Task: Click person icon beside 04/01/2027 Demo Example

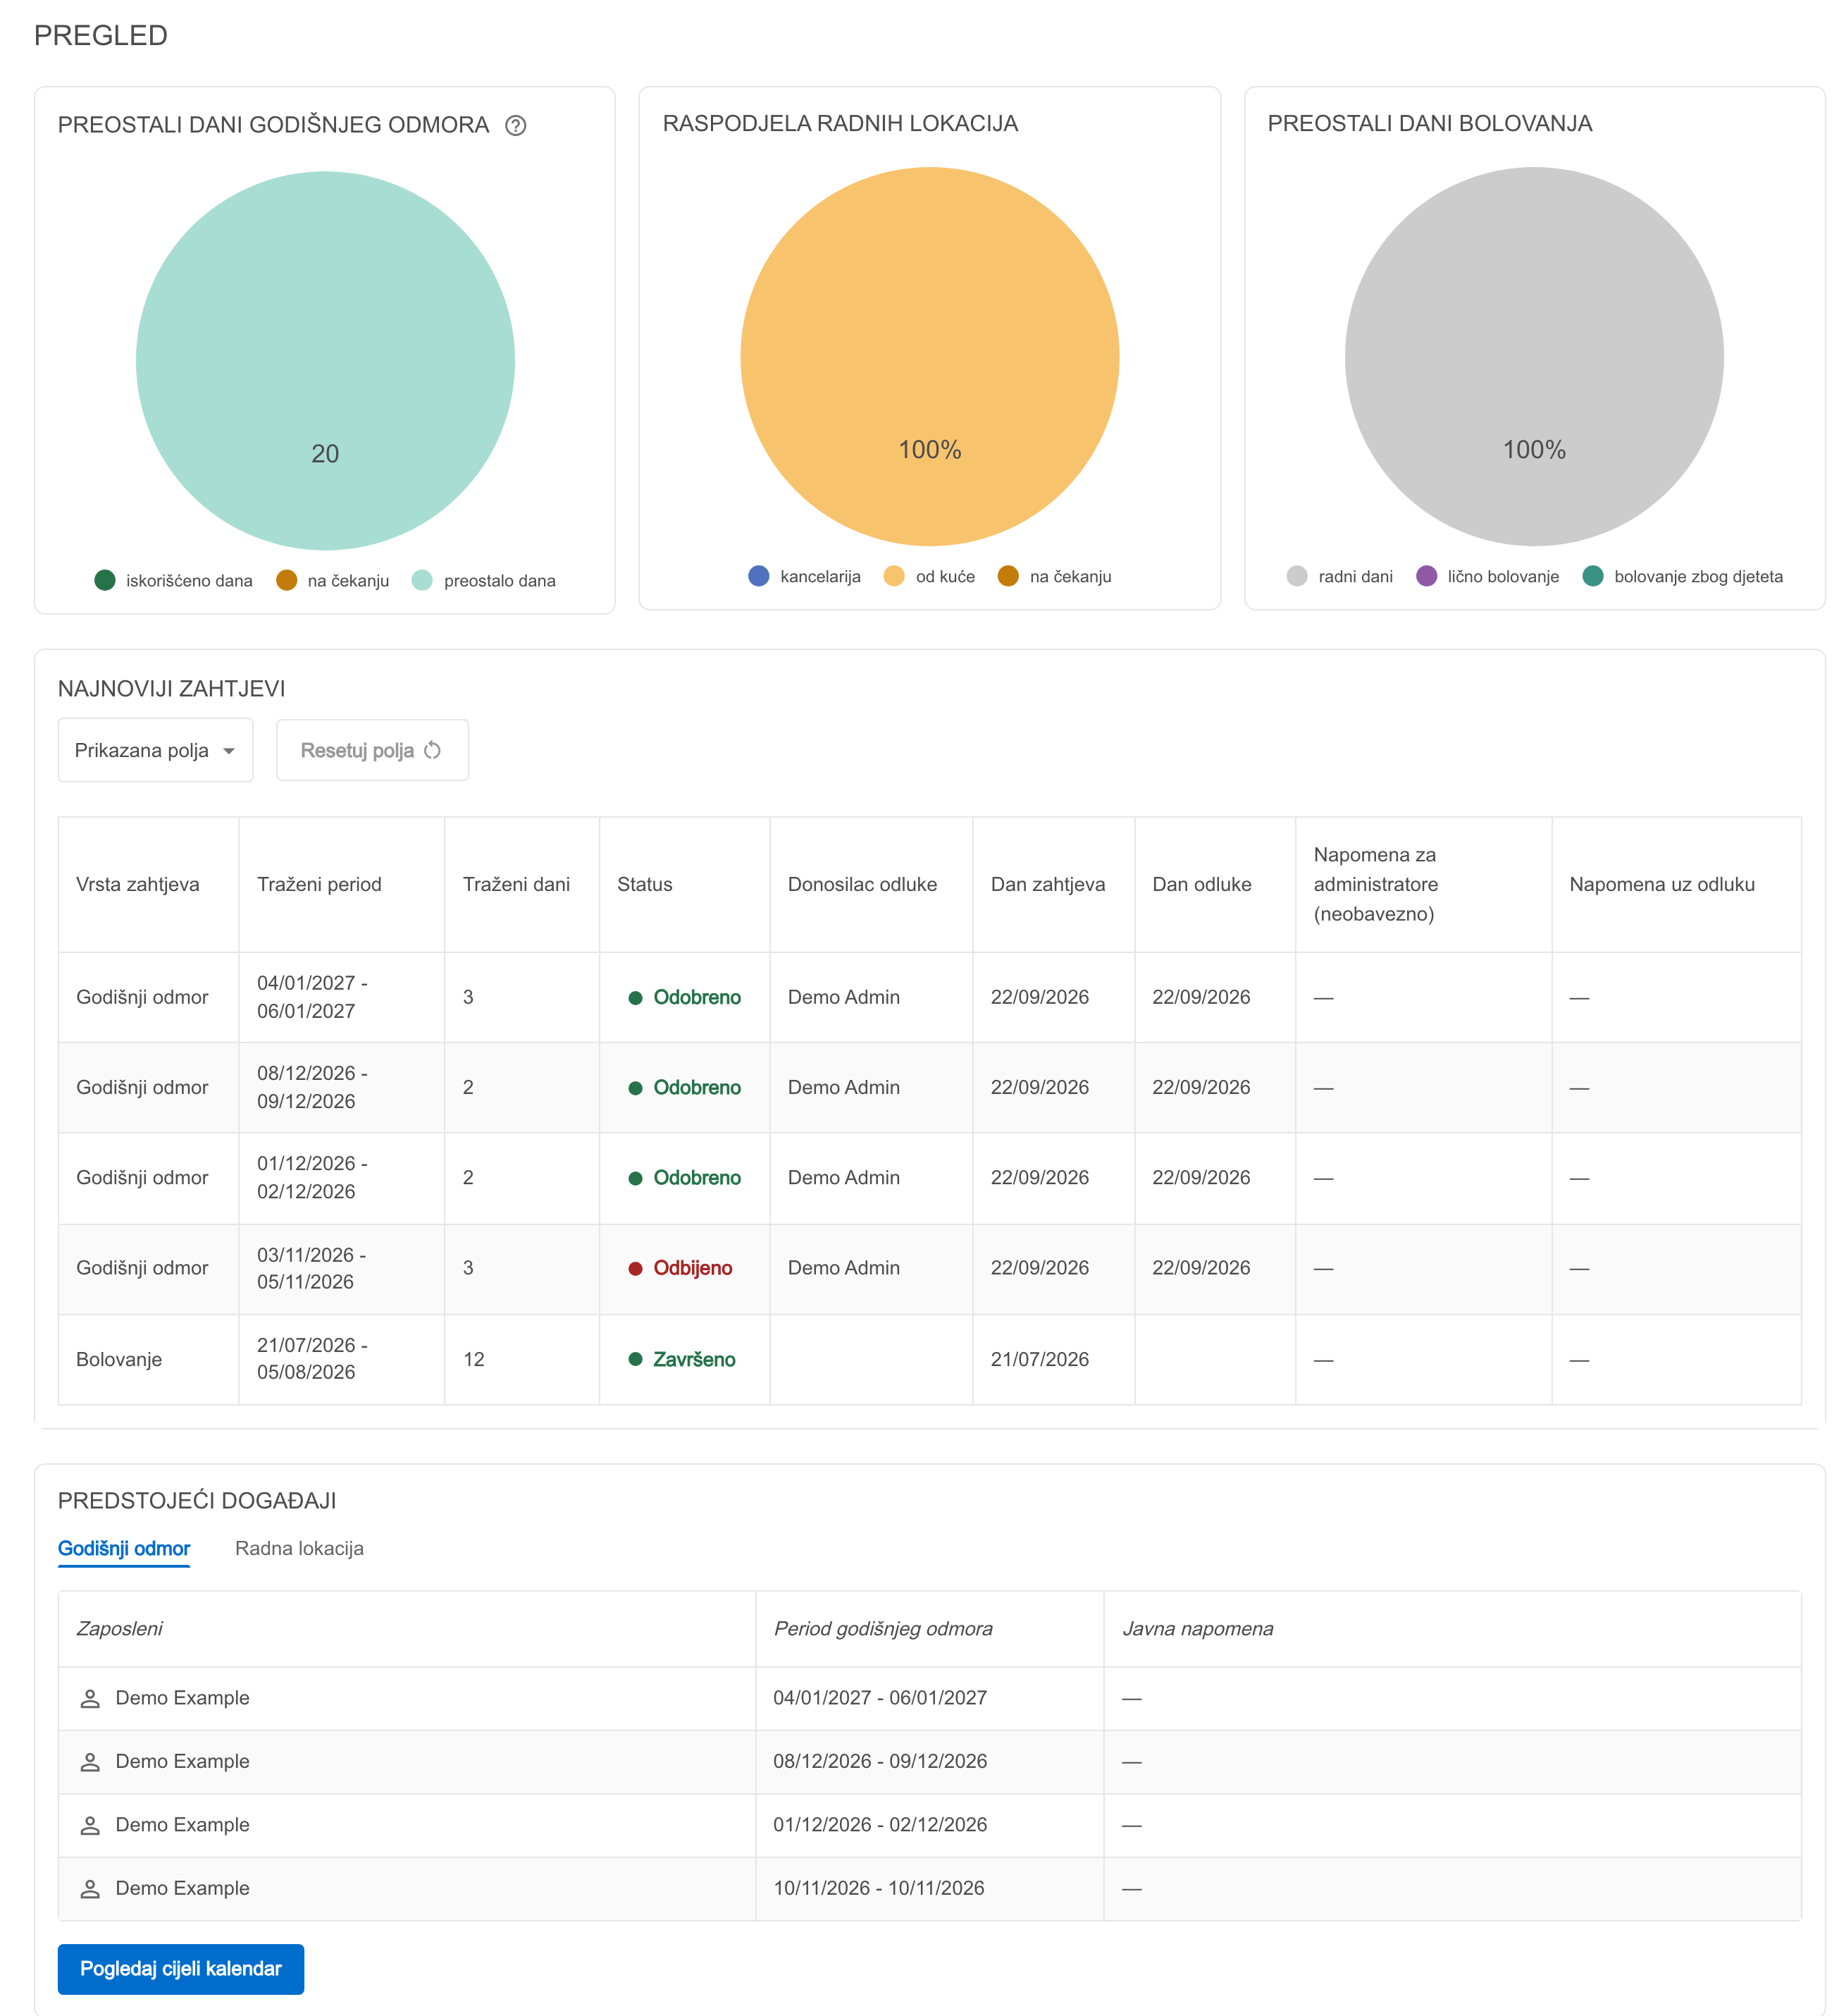Action: (x=90, y=1698)
